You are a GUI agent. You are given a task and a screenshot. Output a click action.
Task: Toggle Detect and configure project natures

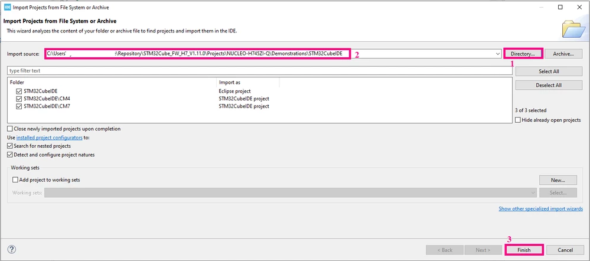coord(10,155)
